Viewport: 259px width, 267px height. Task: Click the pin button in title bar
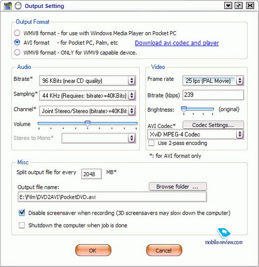point(239,6)
